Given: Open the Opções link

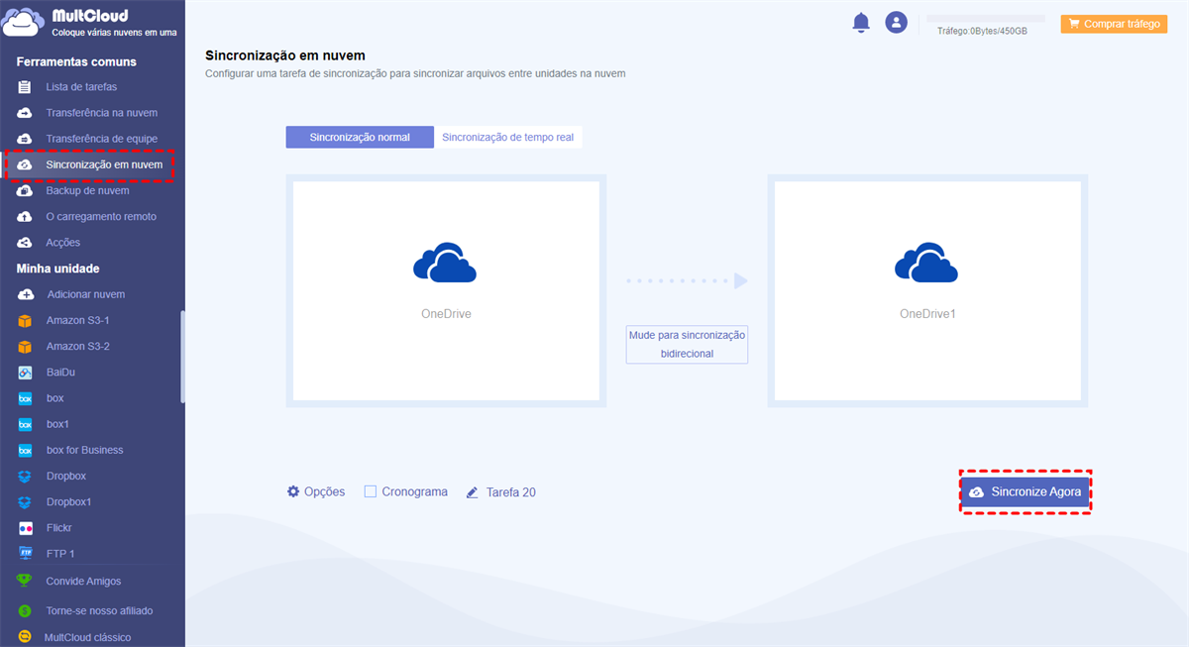Looking at the screenshot, I should click(324, 491).
